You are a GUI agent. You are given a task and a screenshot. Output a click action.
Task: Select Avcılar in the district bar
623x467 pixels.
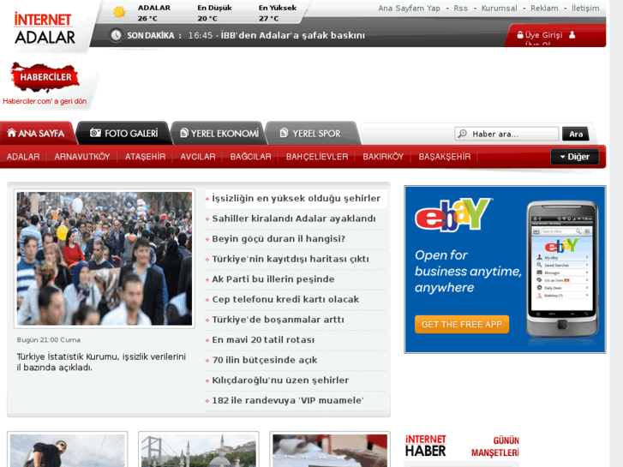click(198, 157)
